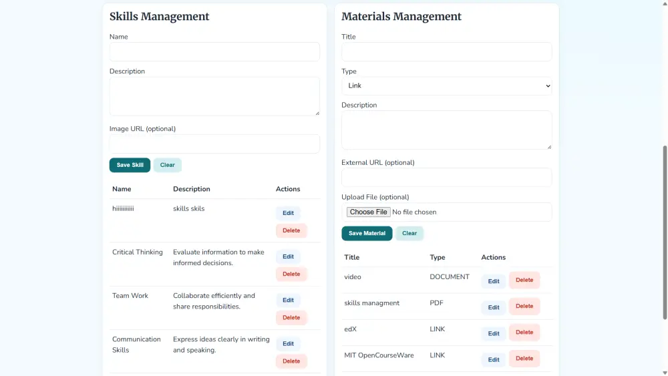Focus the skill Name input field
Screen dimensions: 668x376
[214, 52]
